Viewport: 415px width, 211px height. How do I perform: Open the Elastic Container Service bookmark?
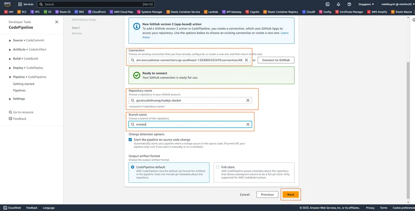pos(183,12)
